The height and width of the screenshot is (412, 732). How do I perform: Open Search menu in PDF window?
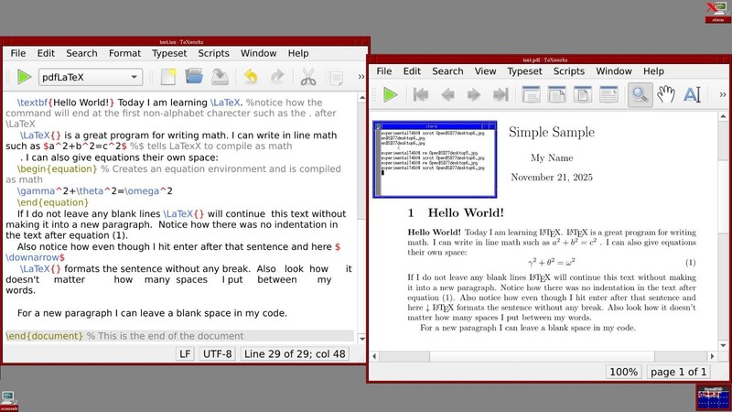click(447, 71)
